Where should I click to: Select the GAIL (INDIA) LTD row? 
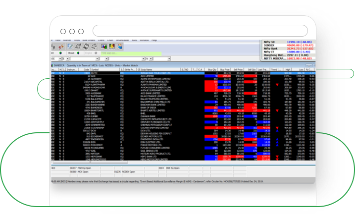click(x=183, y=151)
